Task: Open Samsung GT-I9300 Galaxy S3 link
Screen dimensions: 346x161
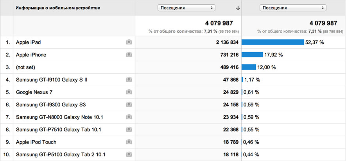Action: (x=51, y=105)
